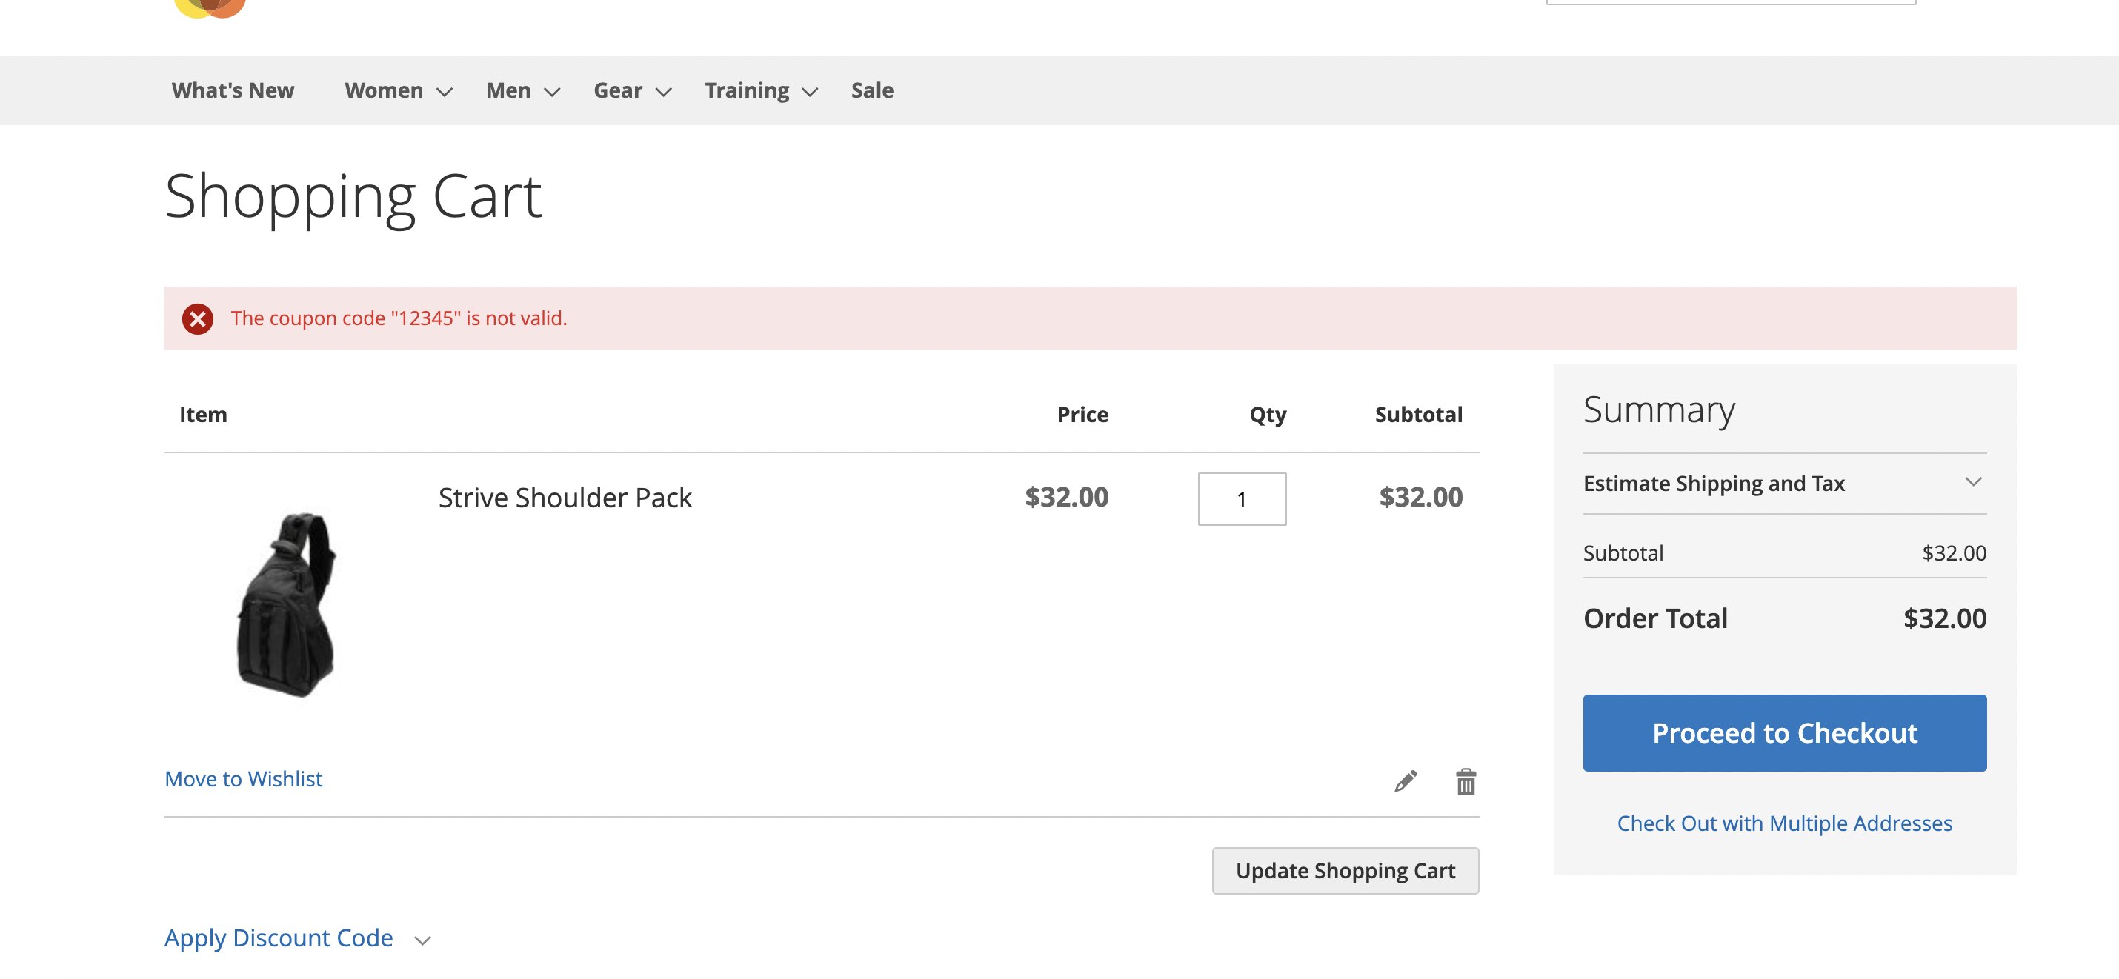Expand the Apply Discount Code section
Viewport: 2119px width, 979px height.
point(279,938)
